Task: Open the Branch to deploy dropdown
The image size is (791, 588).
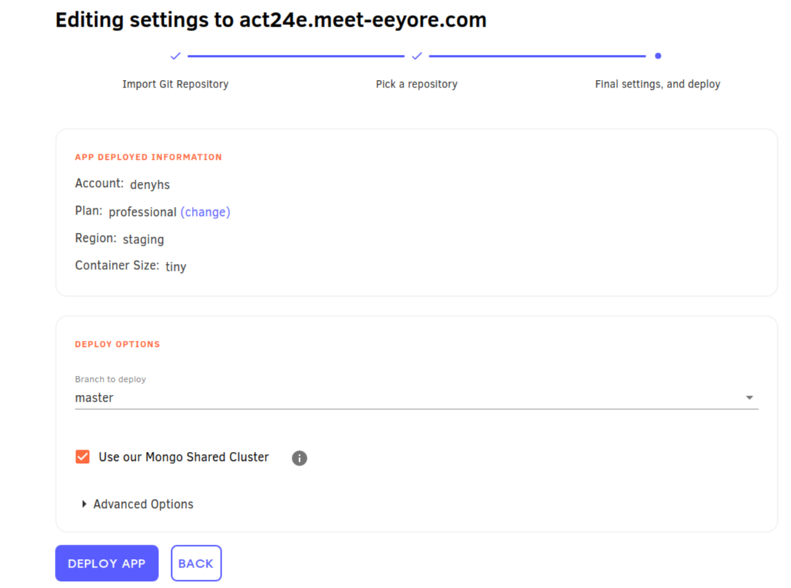Action: (416, 398)
